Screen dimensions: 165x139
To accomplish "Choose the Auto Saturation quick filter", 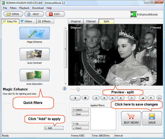I will coord(34,75).
